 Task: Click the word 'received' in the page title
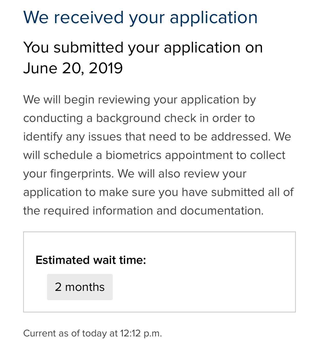click(89, 18)
